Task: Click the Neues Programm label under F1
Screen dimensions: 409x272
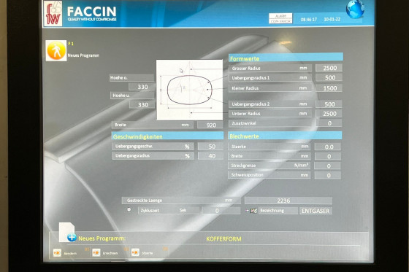Action: [83, 55]
